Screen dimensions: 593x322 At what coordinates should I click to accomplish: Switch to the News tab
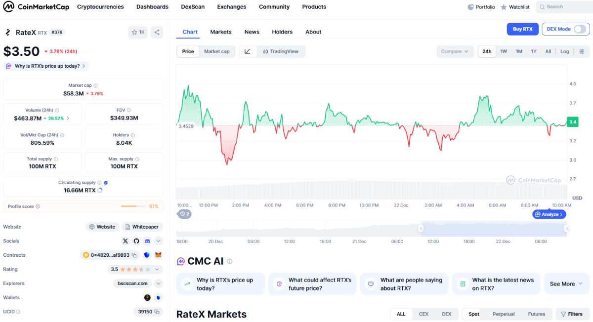pyautogui.click(x=252, y=32)
